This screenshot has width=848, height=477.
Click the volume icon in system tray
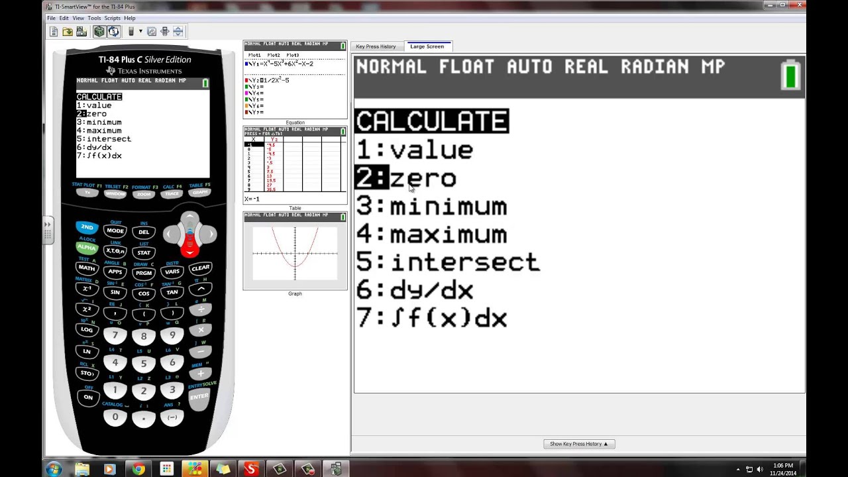[x=759, y=469]
